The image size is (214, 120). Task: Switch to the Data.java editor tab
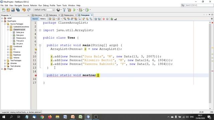coord(53,15)
